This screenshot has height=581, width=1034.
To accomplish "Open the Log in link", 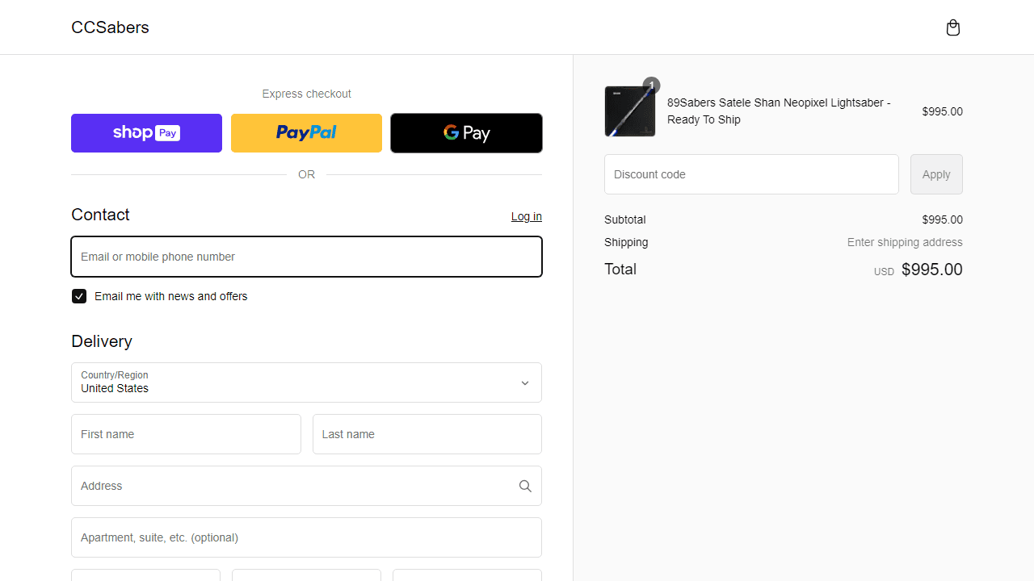I will (527, 216).
